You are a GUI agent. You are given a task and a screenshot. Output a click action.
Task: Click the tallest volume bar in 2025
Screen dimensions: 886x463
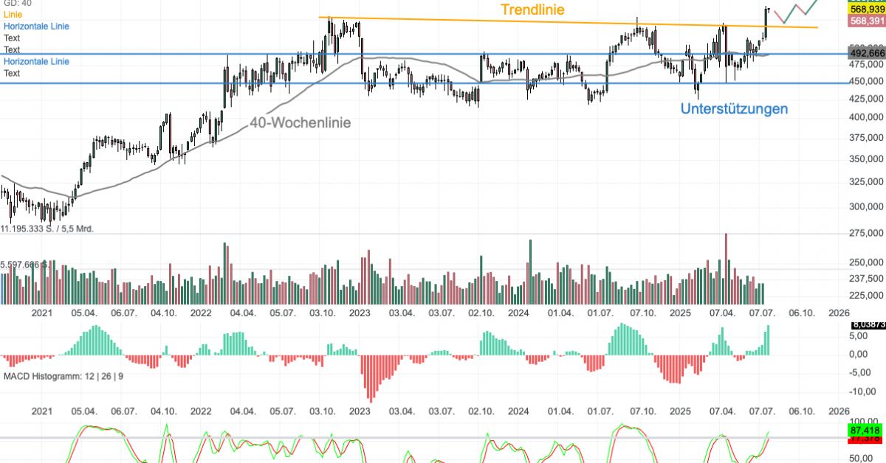(x=726, y=268)
